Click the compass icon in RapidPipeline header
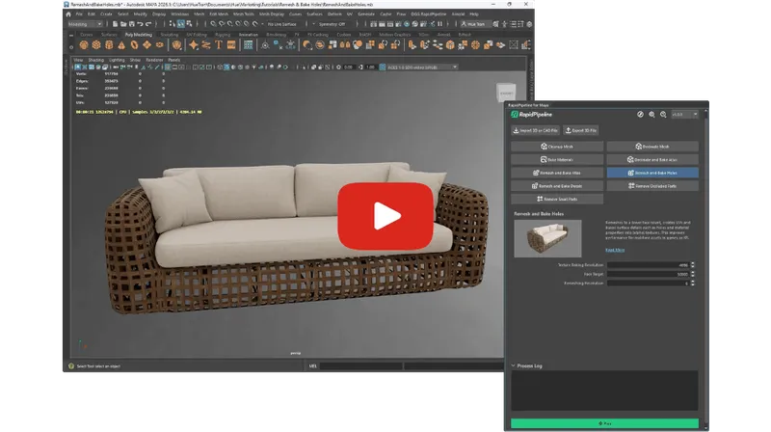This screenshot has height=432, width=771. click(638, 115)
